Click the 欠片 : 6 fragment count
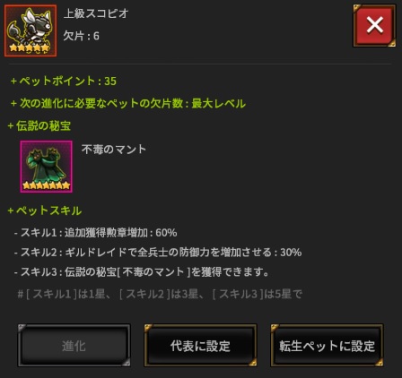This screenshot has width=402, height=378. tap(81, 36)
